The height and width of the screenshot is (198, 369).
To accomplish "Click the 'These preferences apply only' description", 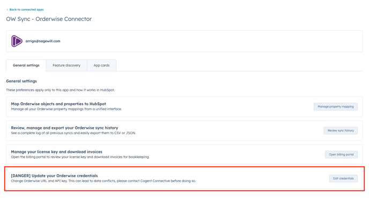I will tap(61, 90).
